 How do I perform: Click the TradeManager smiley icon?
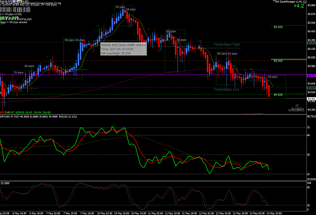click(x=304, y=2)
